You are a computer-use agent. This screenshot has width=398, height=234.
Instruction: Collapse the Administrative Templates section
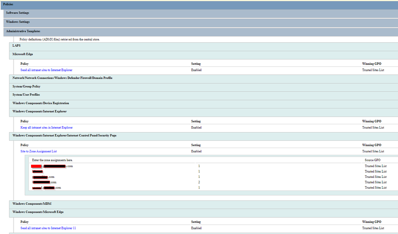[x=201, y=32]
